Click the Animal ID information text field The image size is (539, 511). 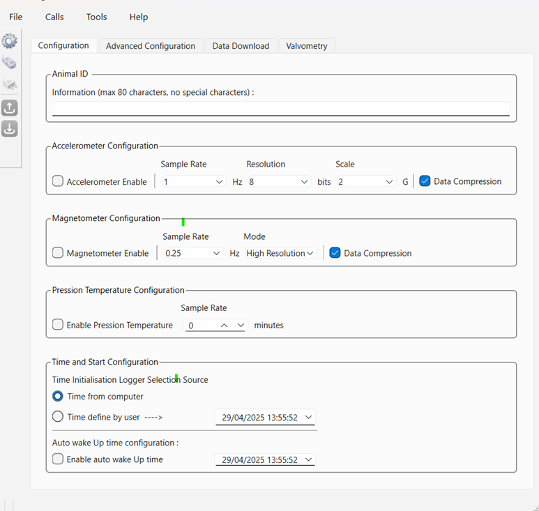click(x=280, y=108)
